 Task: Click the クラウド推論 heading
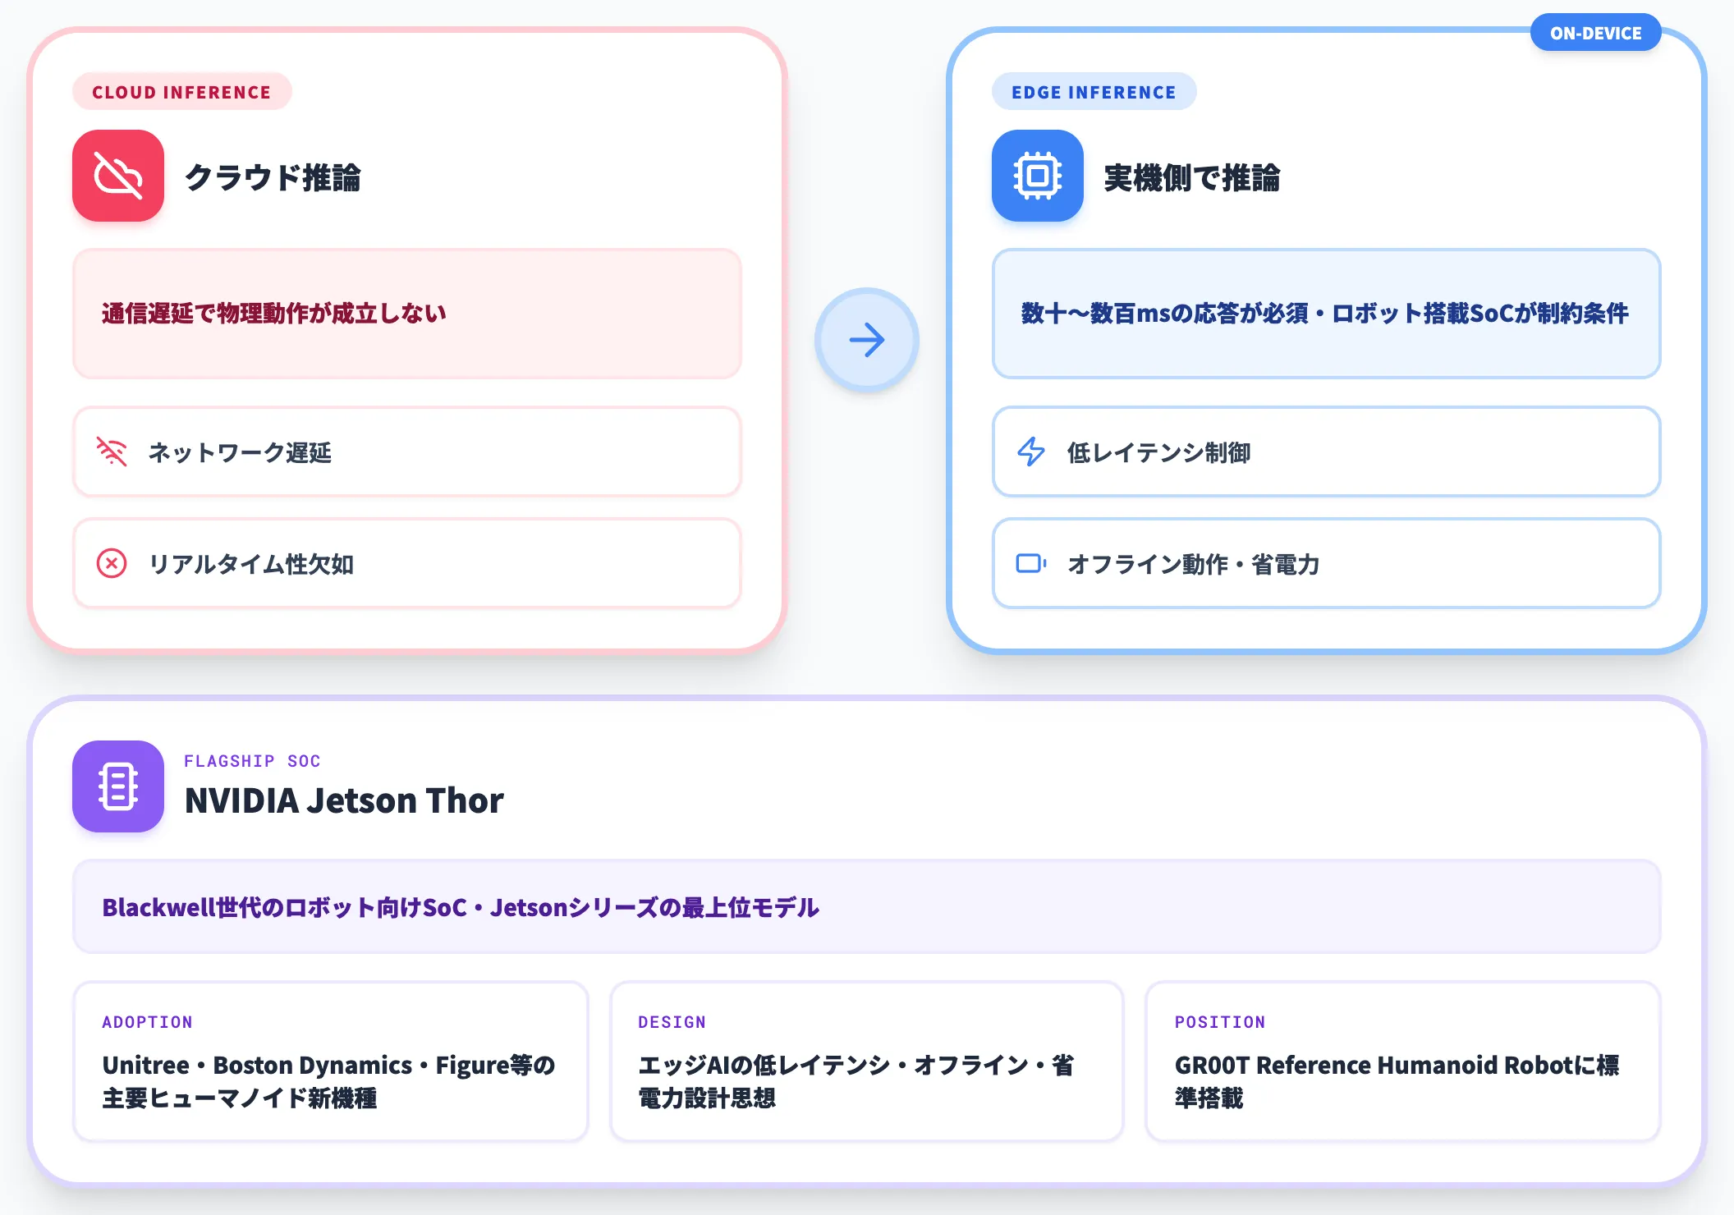273,177
